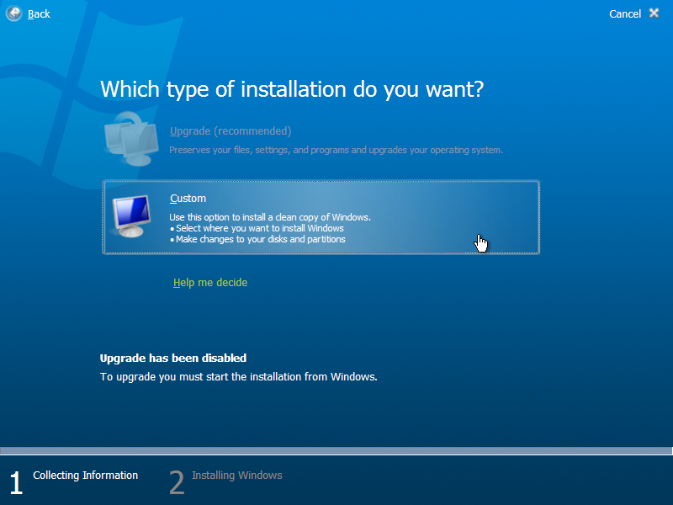Click the 'Which type of installation' heading
This screenshot has width=673, height=505.
tap(292, 89)
